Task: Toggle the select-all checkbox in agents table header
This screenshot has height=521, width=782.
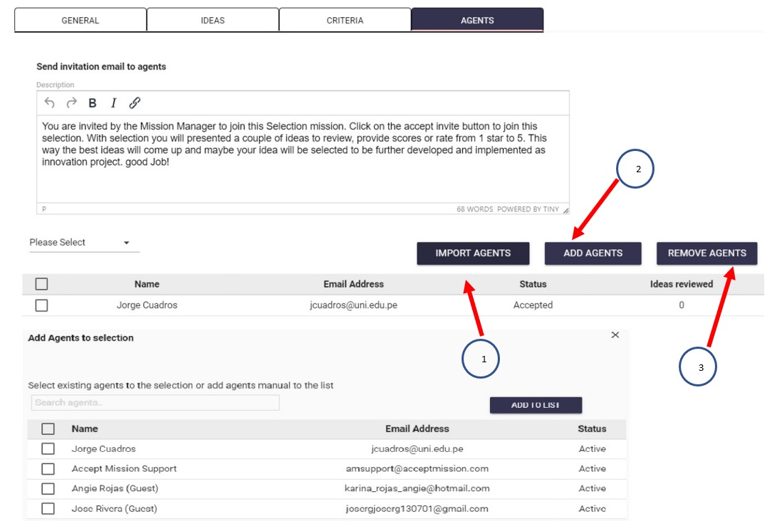Action: coord(41,284)
